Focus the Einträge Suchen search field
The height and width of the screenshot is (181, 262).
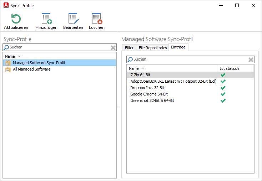pyautogui.click(x=190, y=60)
